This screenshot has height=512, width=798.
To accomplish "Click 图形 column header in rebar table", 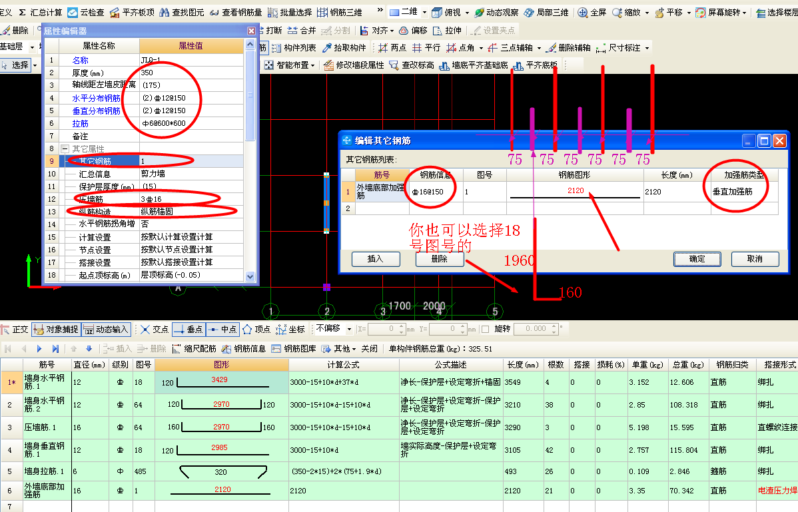I will pyautogui.click(x=221, y=365).
